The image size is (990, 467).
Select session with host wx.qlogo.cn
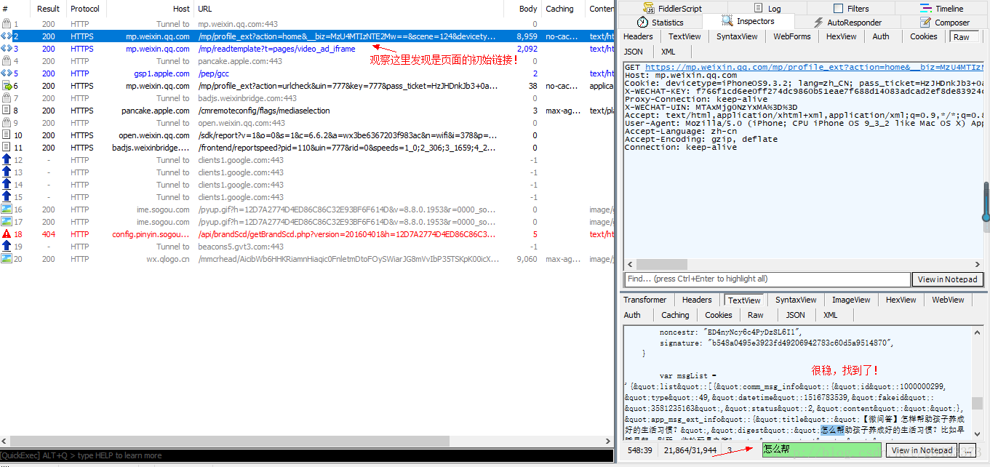(306, 259)
